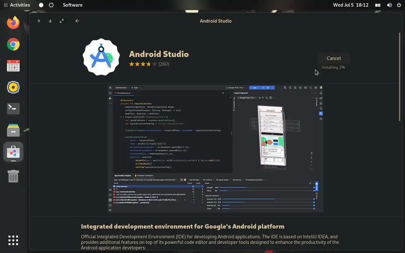The image size is (405, 253).
Task: Click the clock showing Wed Jul 5 18:12
Action: [x=351, y=5]
